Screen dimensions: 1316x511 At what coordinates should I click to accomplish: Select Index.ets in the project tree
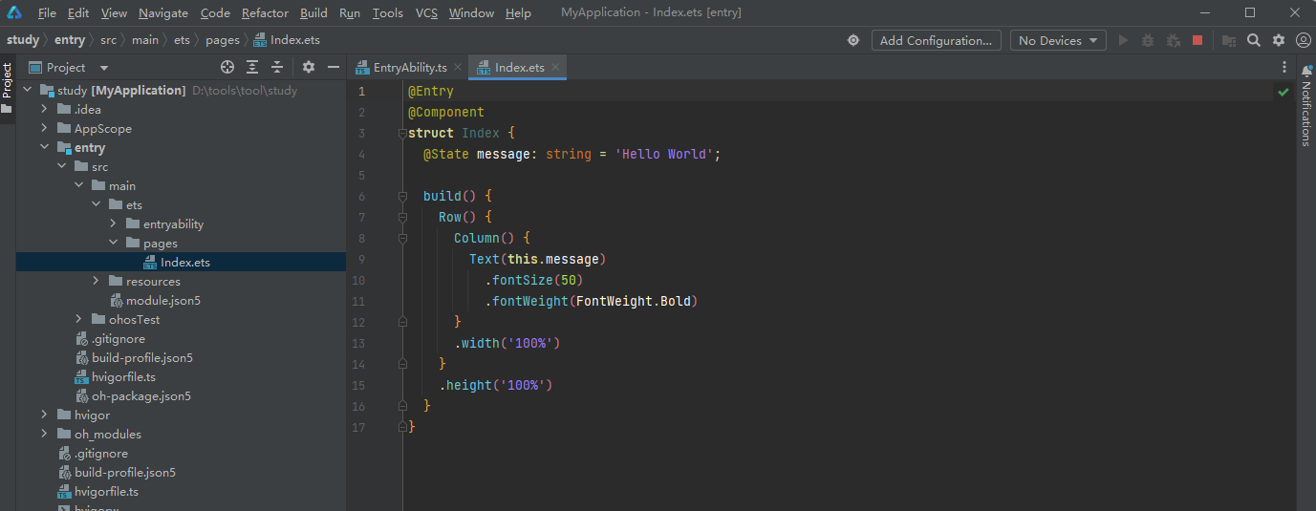click(x=185, y=262)
